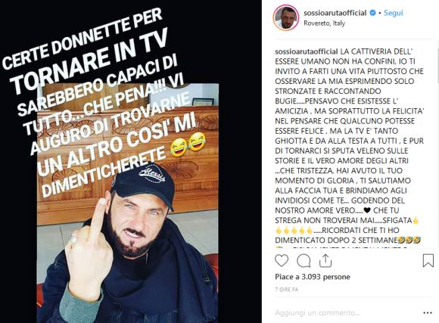Open the sossioarutaofficial username in header

pos(335,13)
